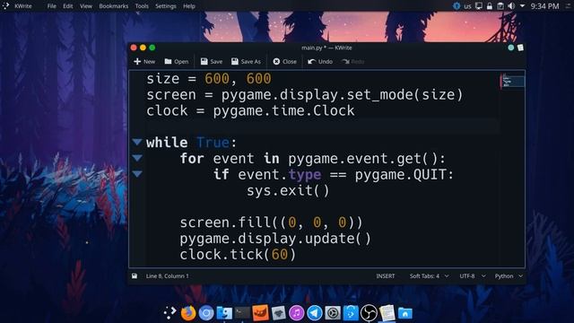Click the yellow minimize button of the KWrite window
This screenshot has height=323, width=574.
(x=143, y=48)
